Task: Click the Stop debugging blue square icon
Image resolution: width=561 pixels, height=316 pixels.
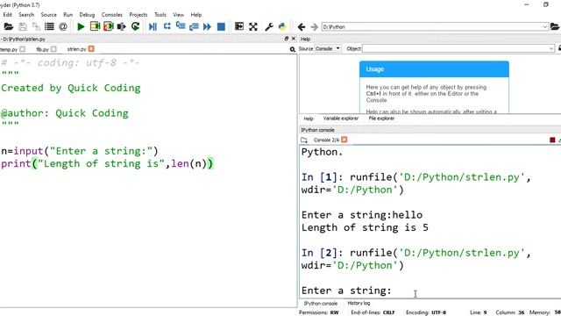Action: (221, 26)
